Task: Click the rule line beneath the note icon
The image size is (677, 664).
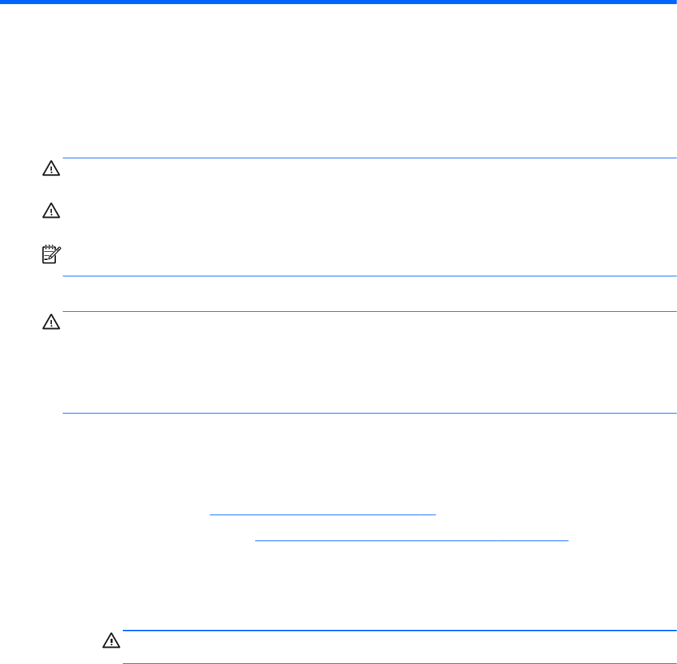Action: coord(369,276)
